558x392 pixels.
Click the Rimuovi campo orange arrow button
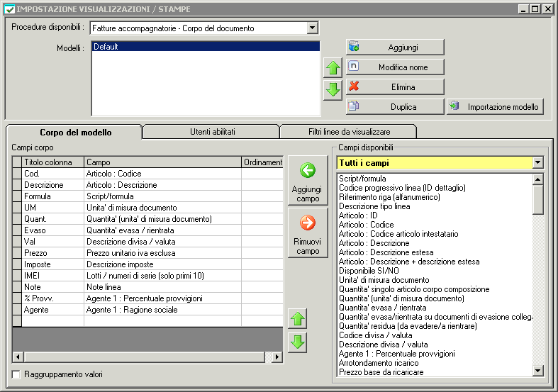(x=308, y=233)
